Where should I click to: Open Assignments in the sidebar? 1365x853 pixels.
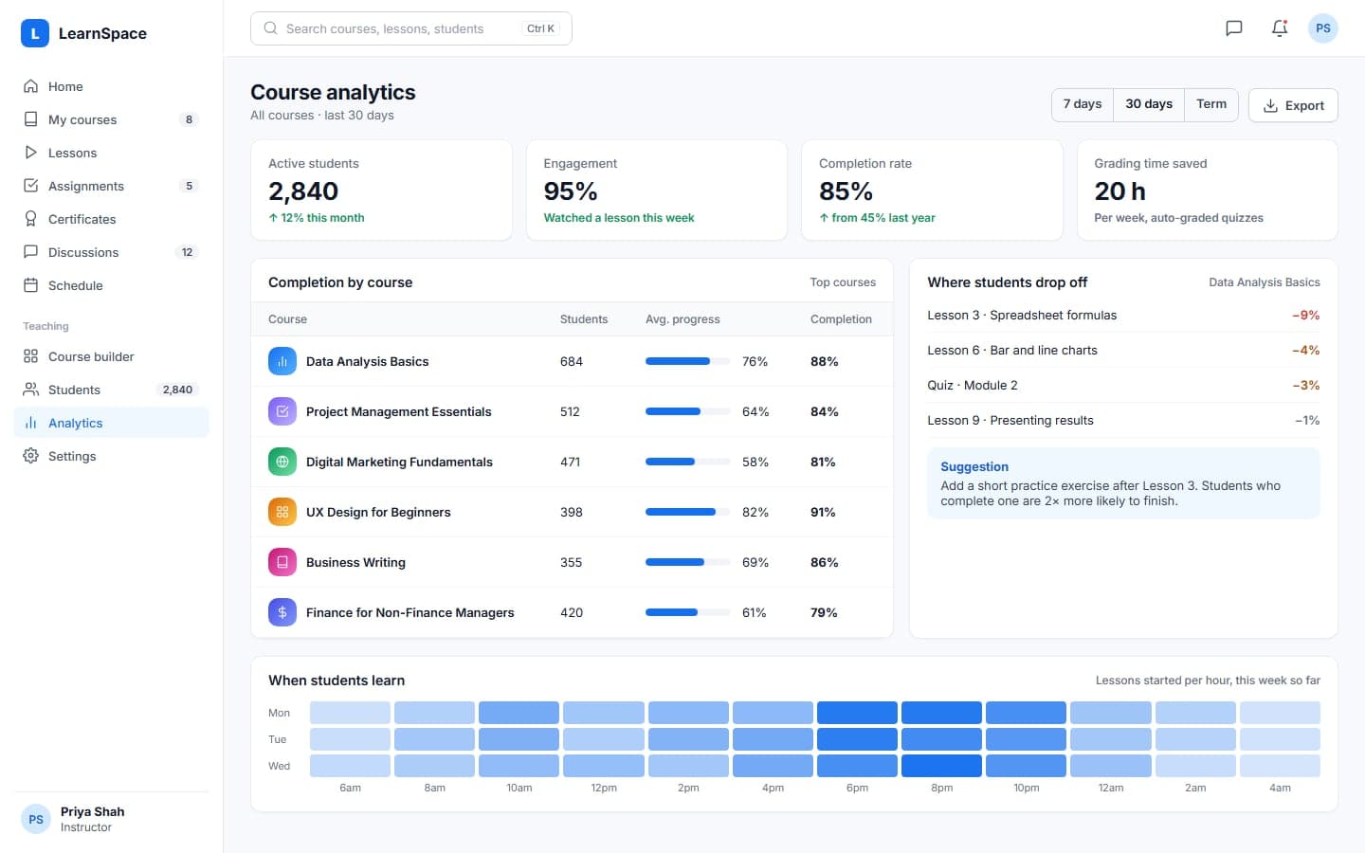pos(111,186)
